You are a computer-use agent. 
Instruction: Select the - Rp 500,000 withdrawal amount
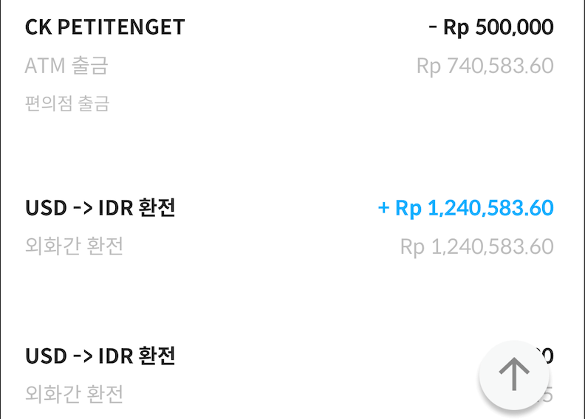pos(491,27)
